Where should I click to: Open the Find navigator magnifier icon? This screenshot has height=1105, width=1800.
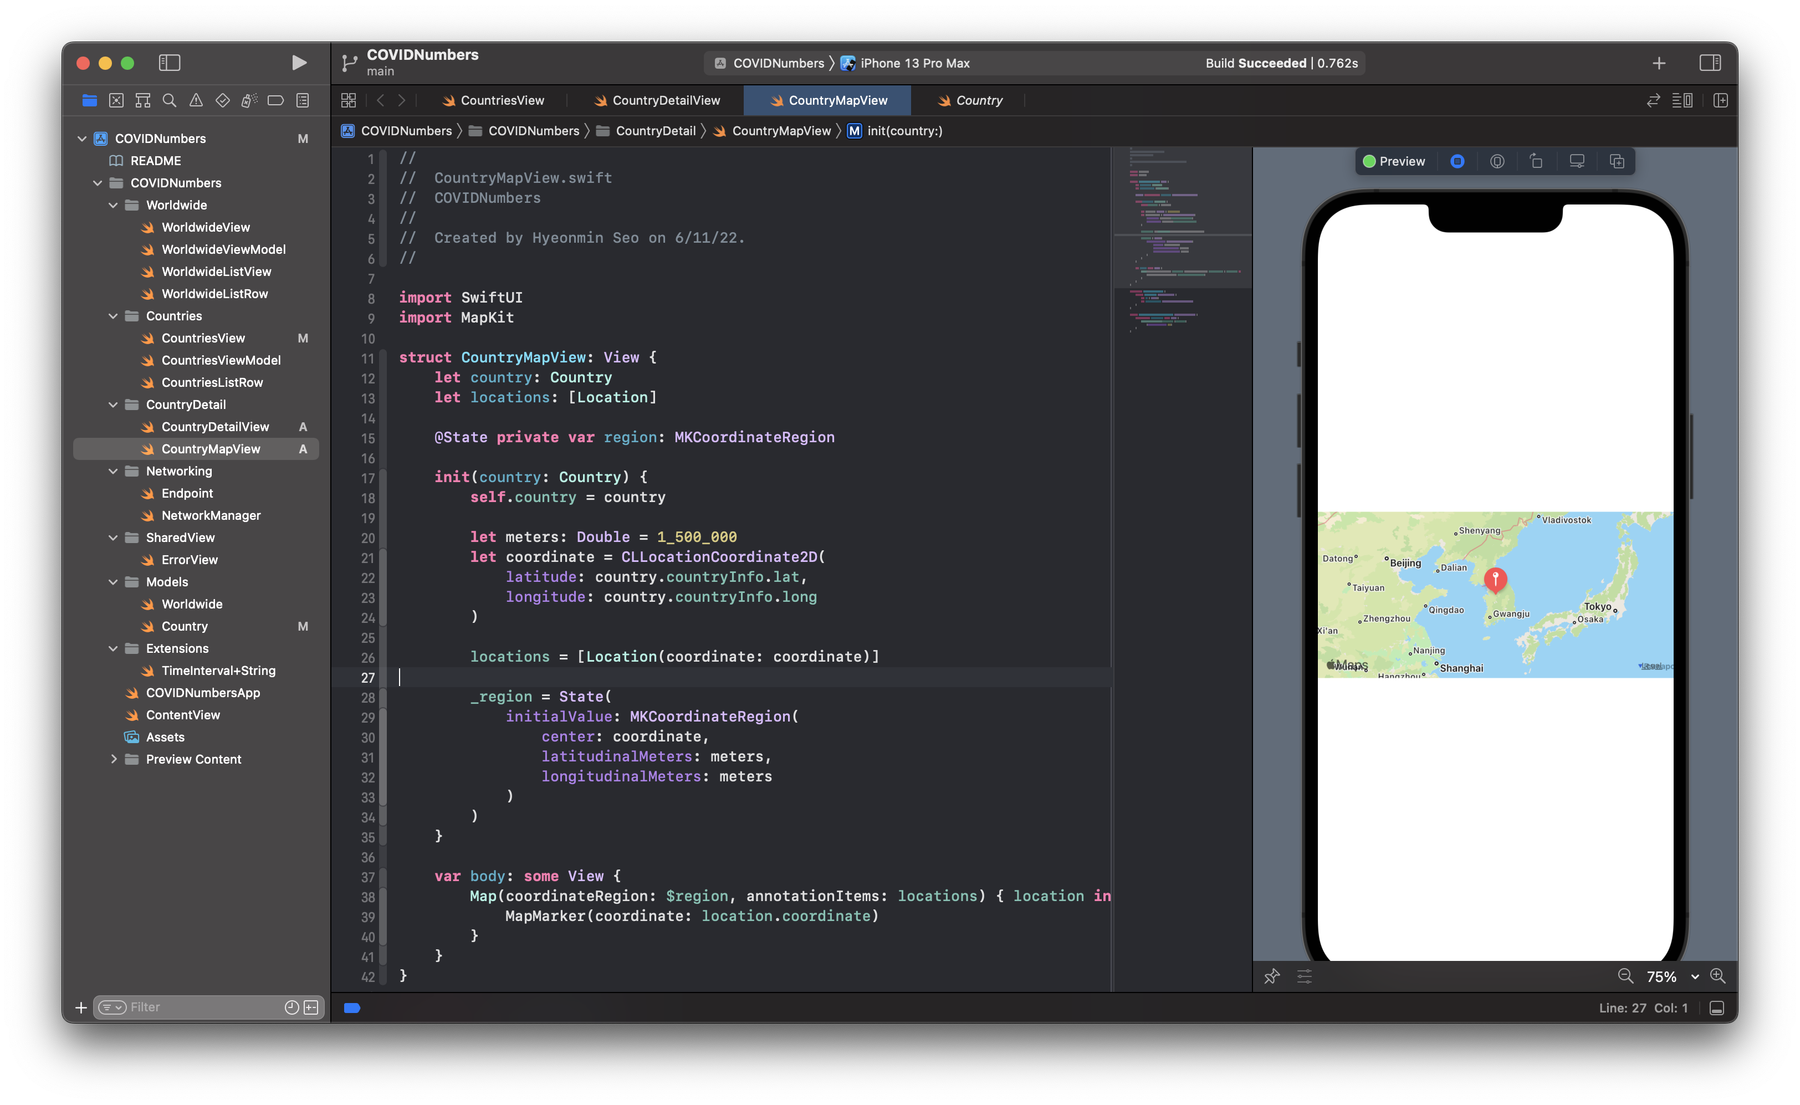coord(170,100)
